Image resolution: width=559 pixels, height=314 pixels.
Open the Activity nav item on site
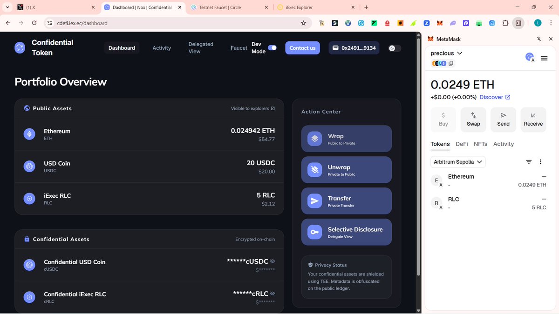(x=162, y=48)
